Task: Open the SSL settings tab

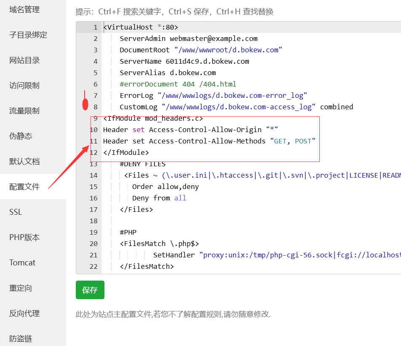Action: click(x=16, y=212)
